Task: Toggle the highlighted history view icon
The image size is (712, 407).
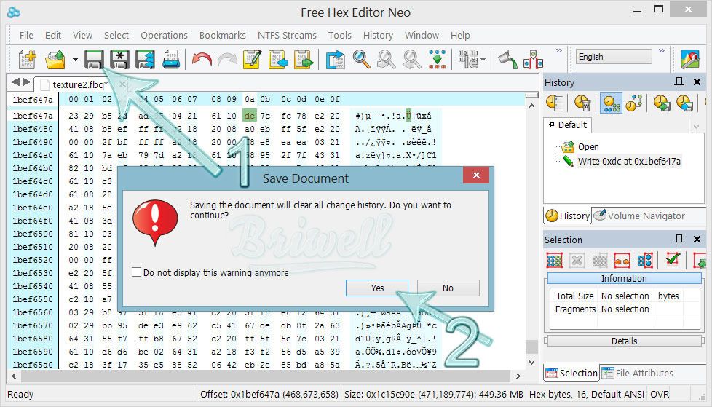Action: pos(611,103)
